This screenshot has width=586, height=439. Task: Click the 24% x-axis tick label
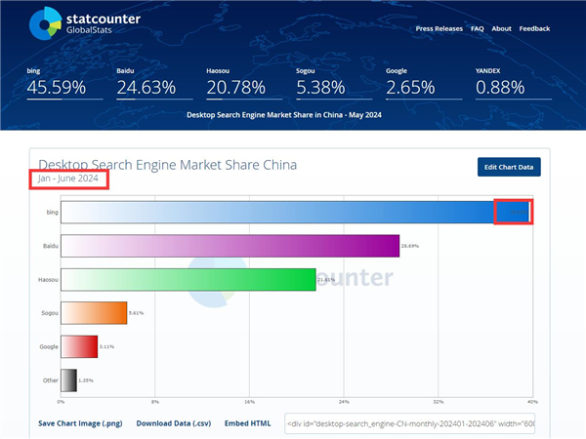pyautogui.click(x=344, y=402)
